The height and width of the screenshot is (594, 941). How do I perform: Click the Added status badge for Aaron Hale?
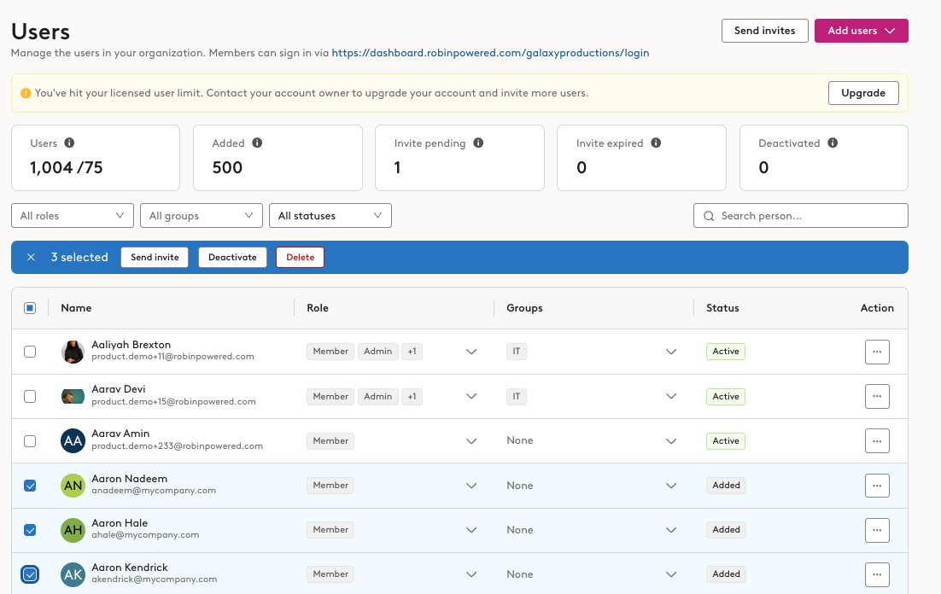pyautogui.click(x=726, y=530)
